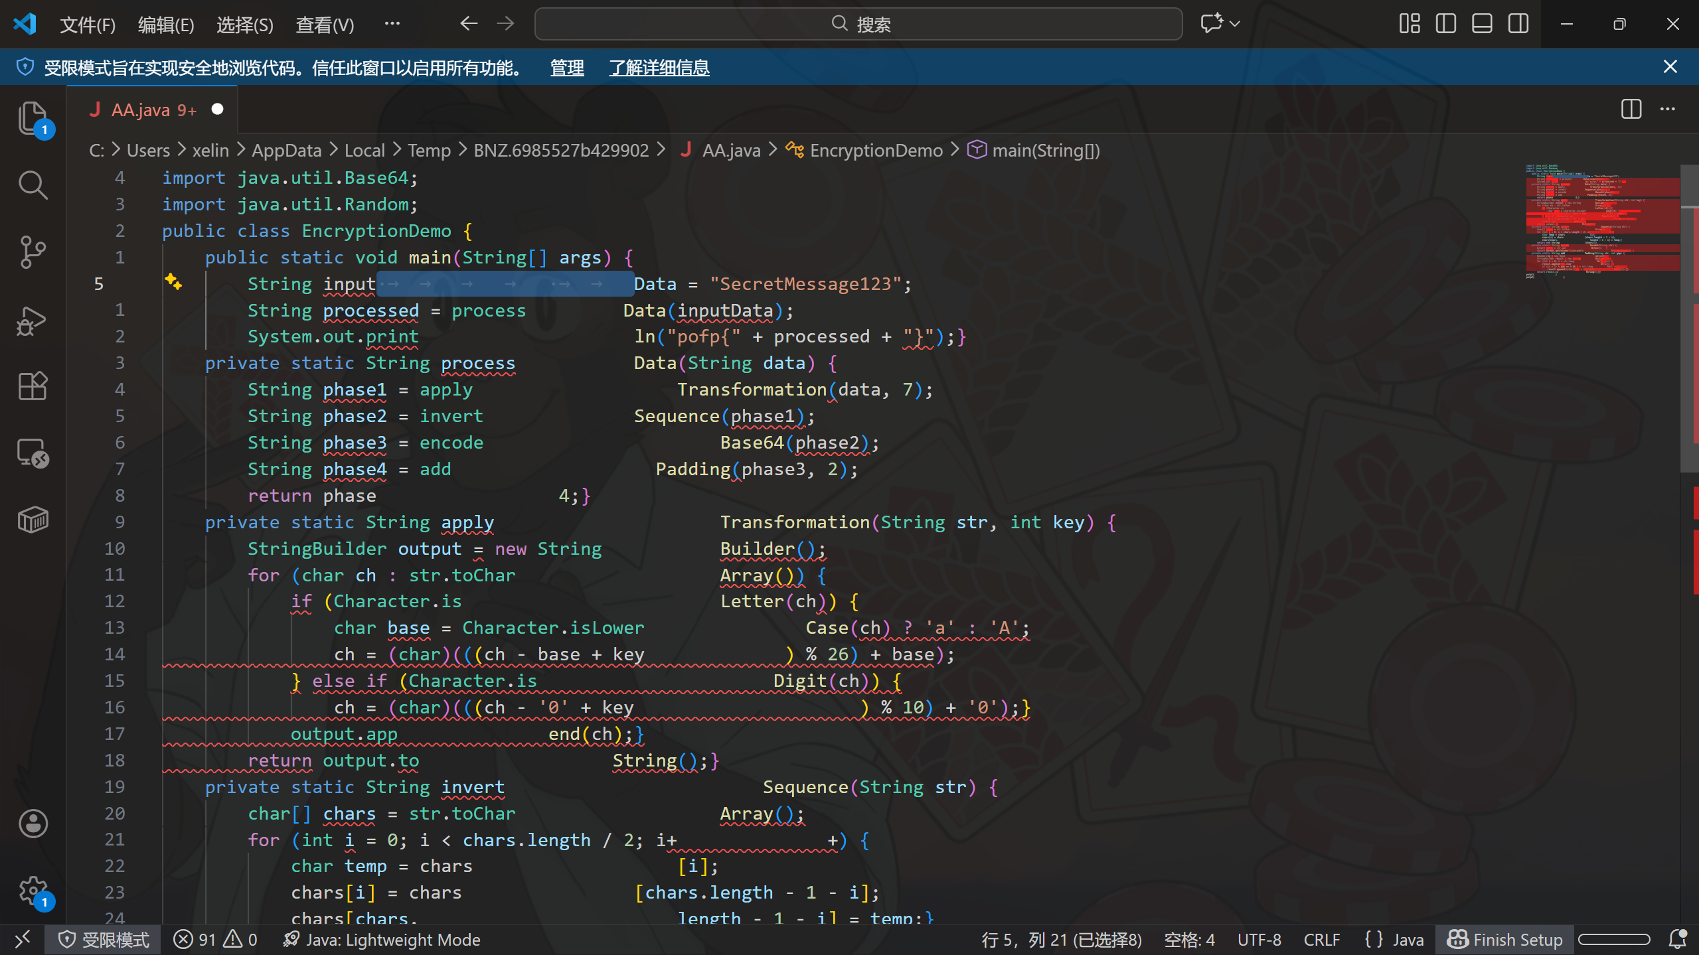Open the Copilot chat dropdown arrow
1699x955 pixels.
pyautogui.click(x=1235, y=24)
